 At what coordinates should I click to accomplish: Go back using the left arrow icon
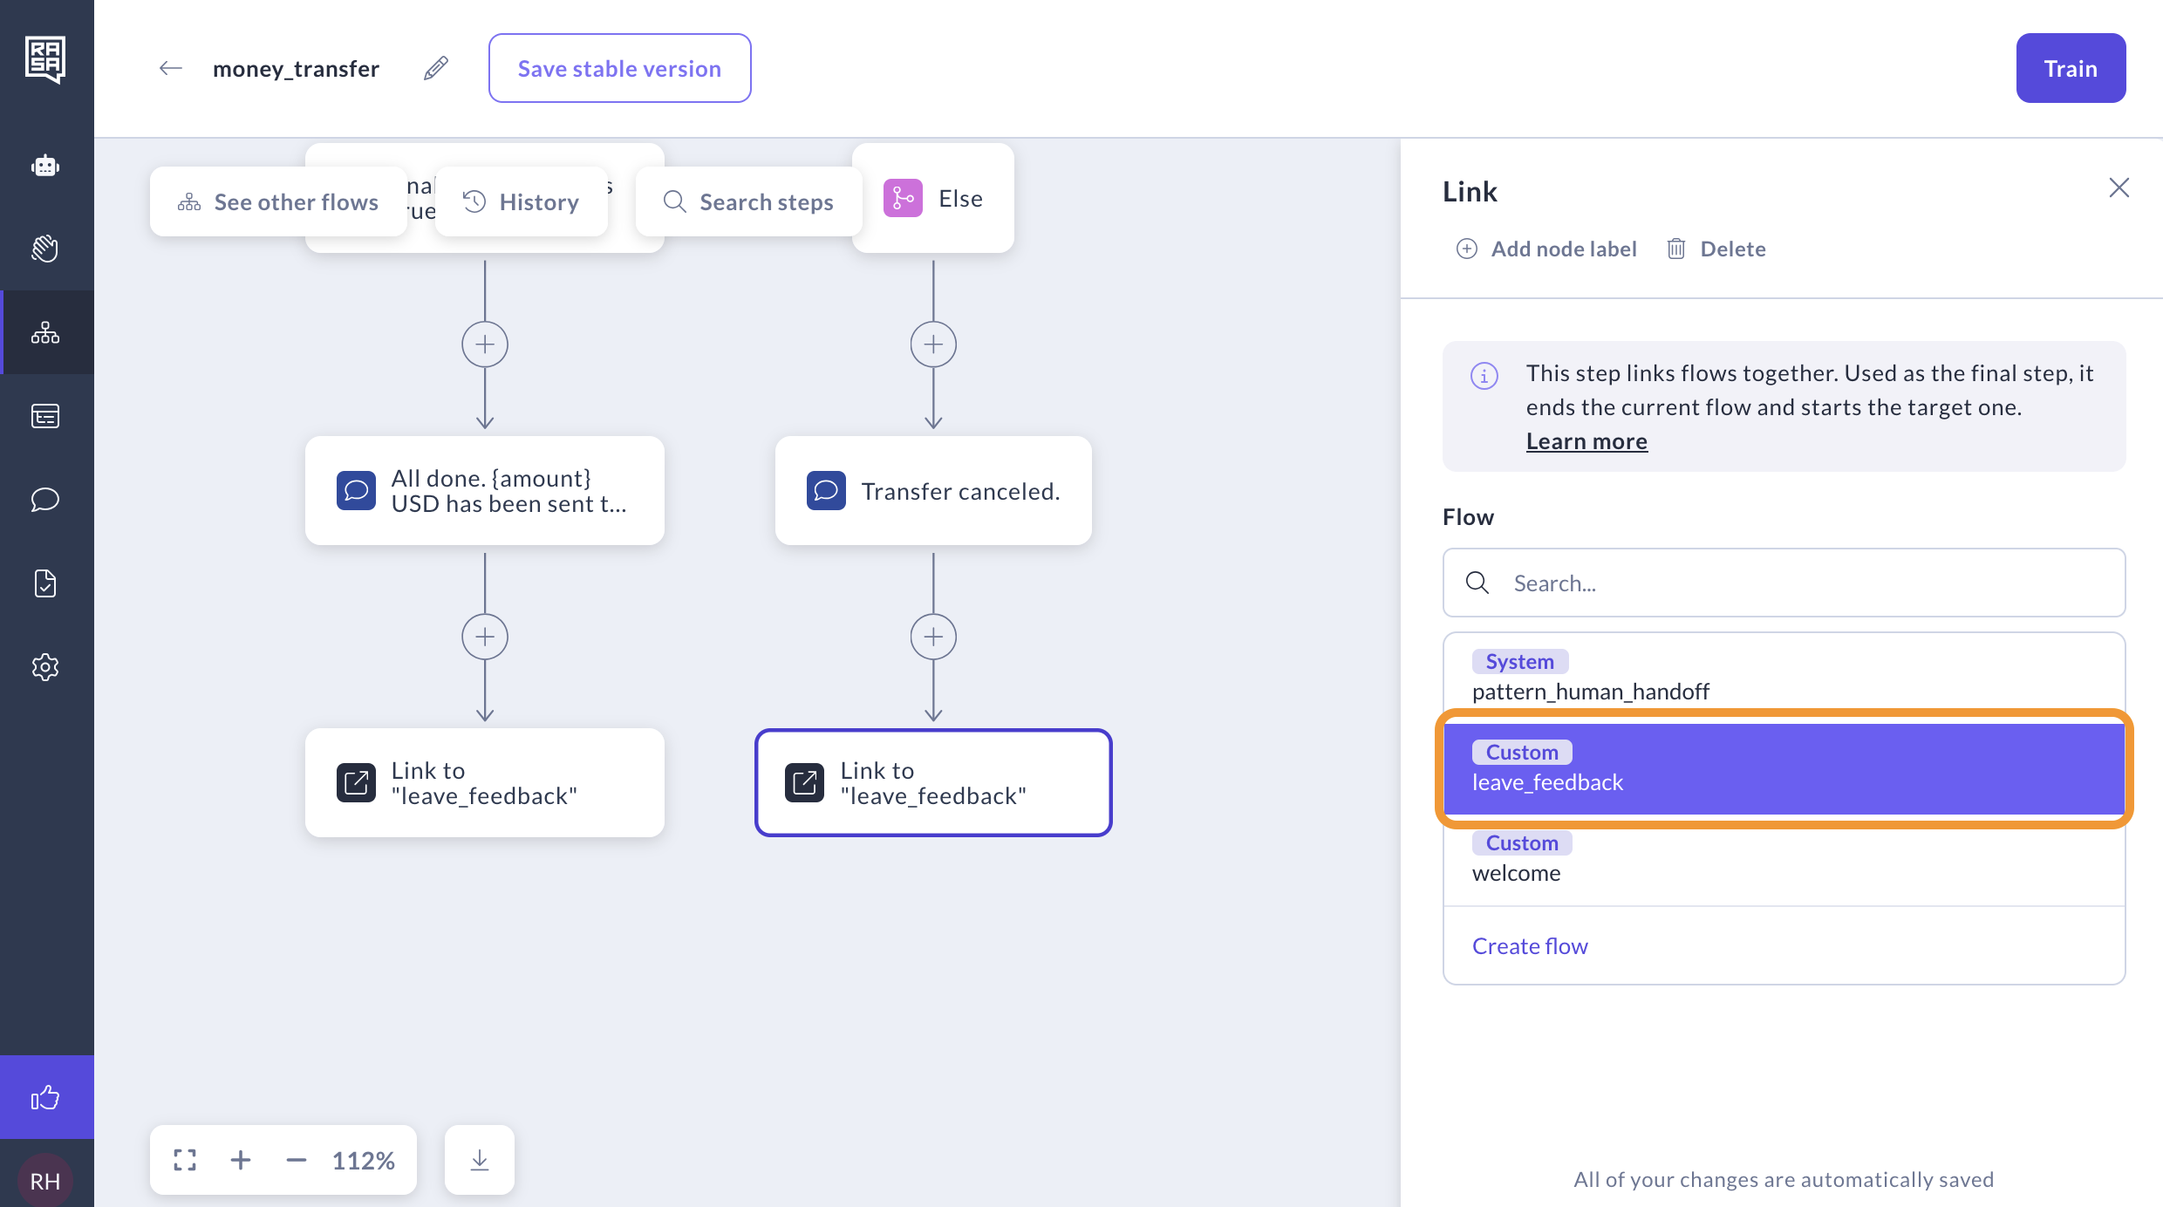[171, 68]
